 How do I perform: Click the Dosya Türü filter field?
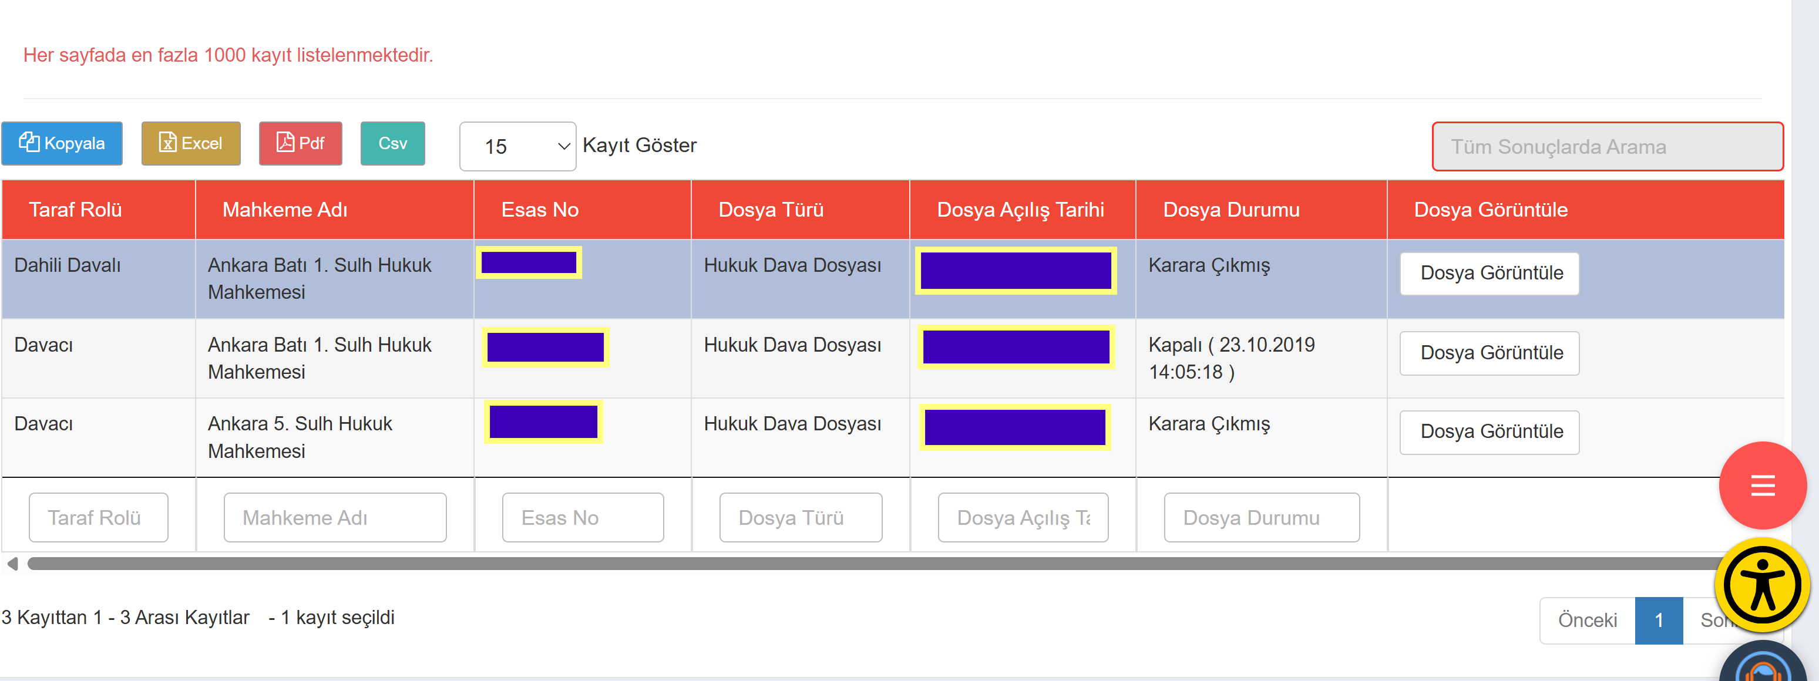(x=801, y=517)
